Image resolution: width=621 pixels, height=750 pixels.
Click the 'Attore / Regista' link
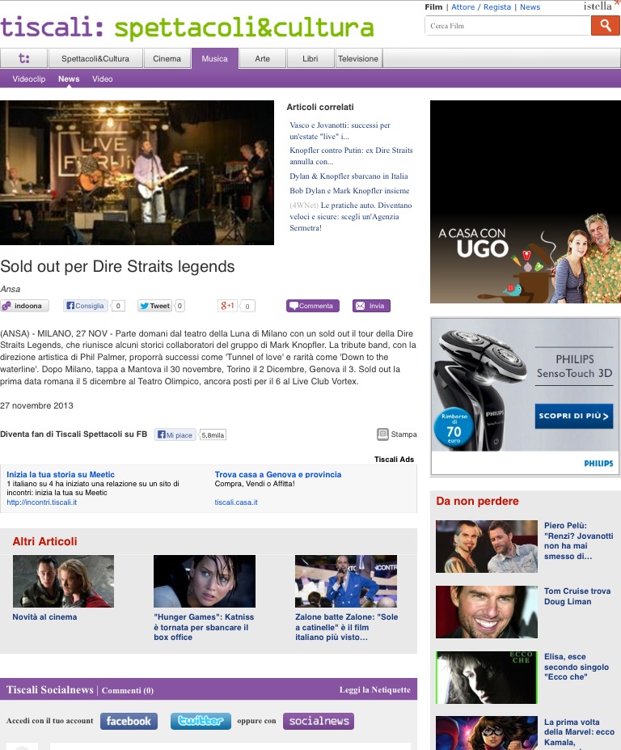pos(481,6)
